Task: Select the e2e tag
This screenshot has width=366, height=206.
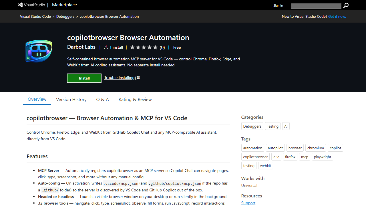Action: click(276, 157)
